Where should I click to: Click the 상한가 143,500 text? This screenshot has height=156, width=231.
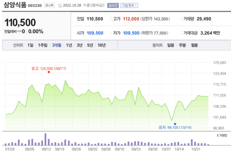[155, 19]
